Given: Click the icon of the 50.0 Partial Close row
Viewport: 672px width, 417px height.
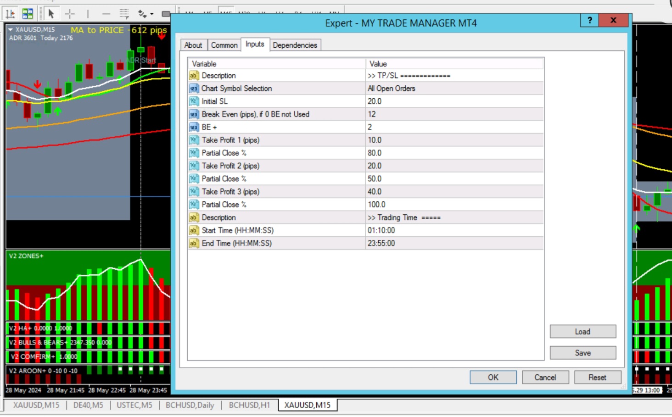Looking at the screenshot, I should 194,178.
